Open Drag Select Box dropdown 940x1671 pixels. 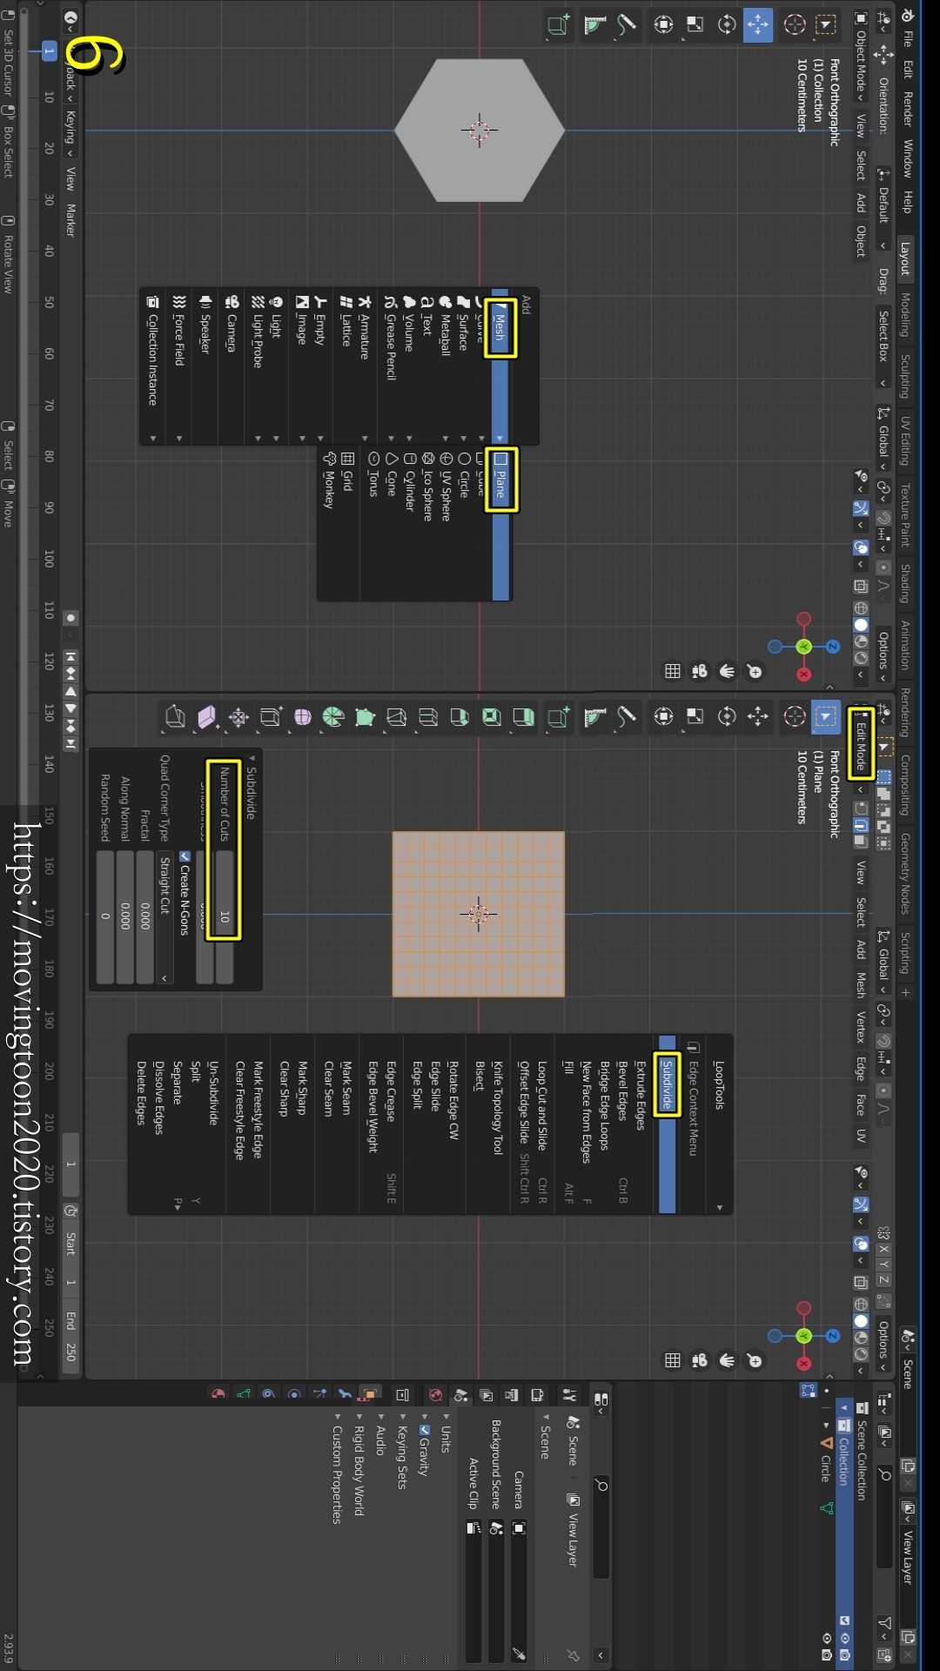click(883, 348)
